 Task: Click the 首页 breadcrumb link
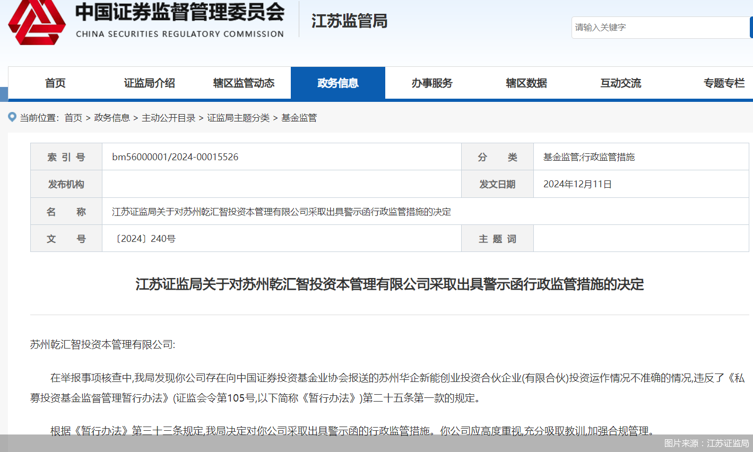(x=73, y=118)
